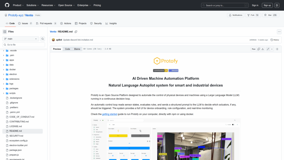Collapse the file tree side panel
This screenshot has height=160, width=284.
click(x=5, y=32)
